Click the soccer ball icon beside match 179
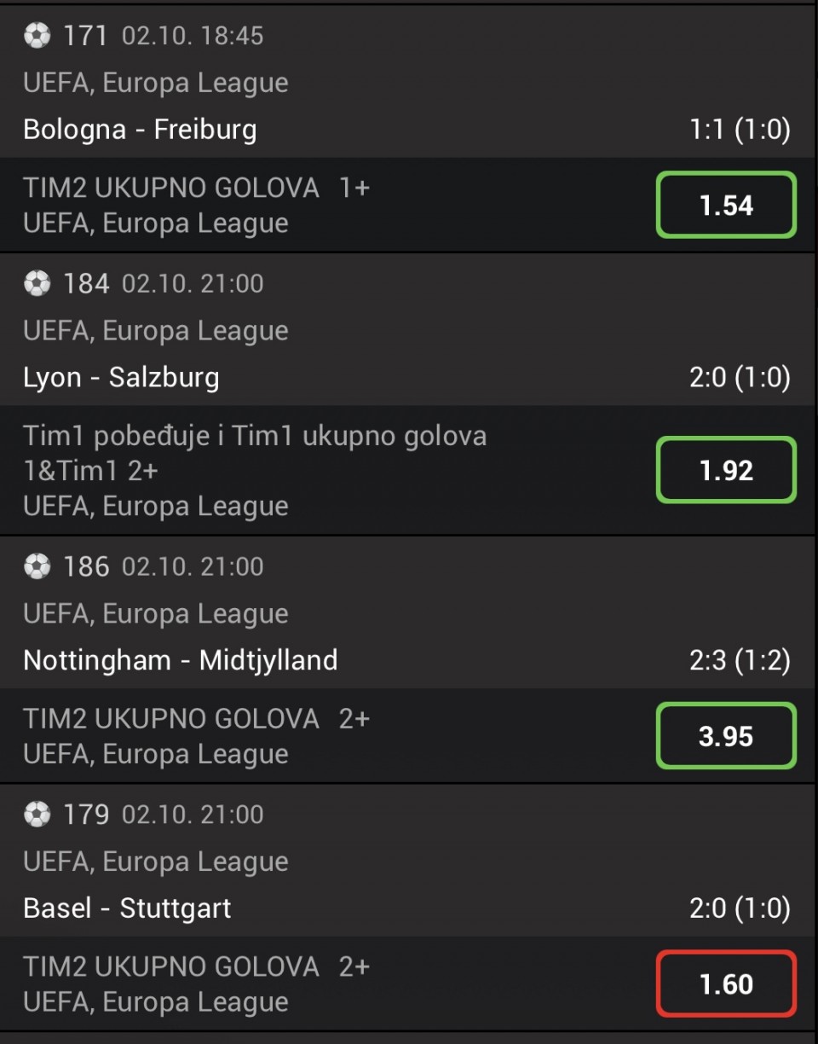This screenshot has height=1044, width=818. pyautogui.click(x=37, y=815)
